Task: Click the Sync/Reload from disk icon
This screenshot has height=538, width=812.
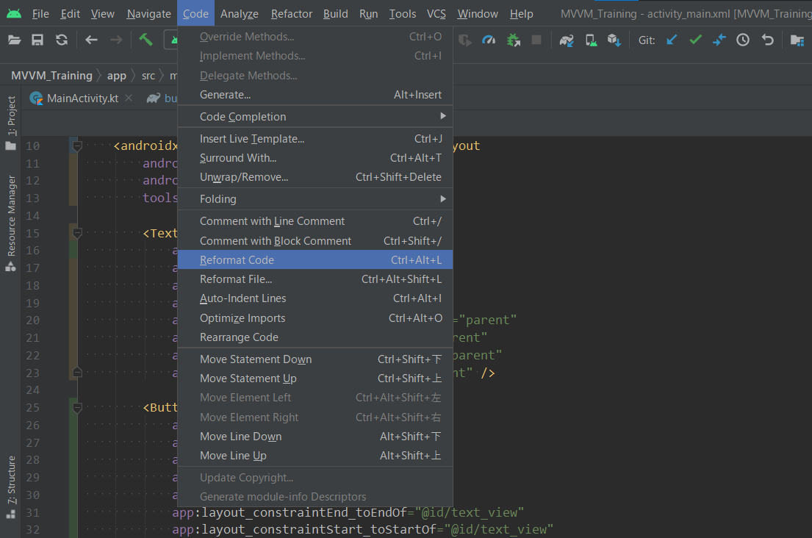Action: 62,40
